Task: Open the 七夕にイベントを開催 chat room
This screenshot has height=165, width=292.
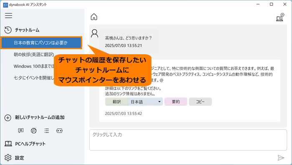Action: click(x=34, y=78)
